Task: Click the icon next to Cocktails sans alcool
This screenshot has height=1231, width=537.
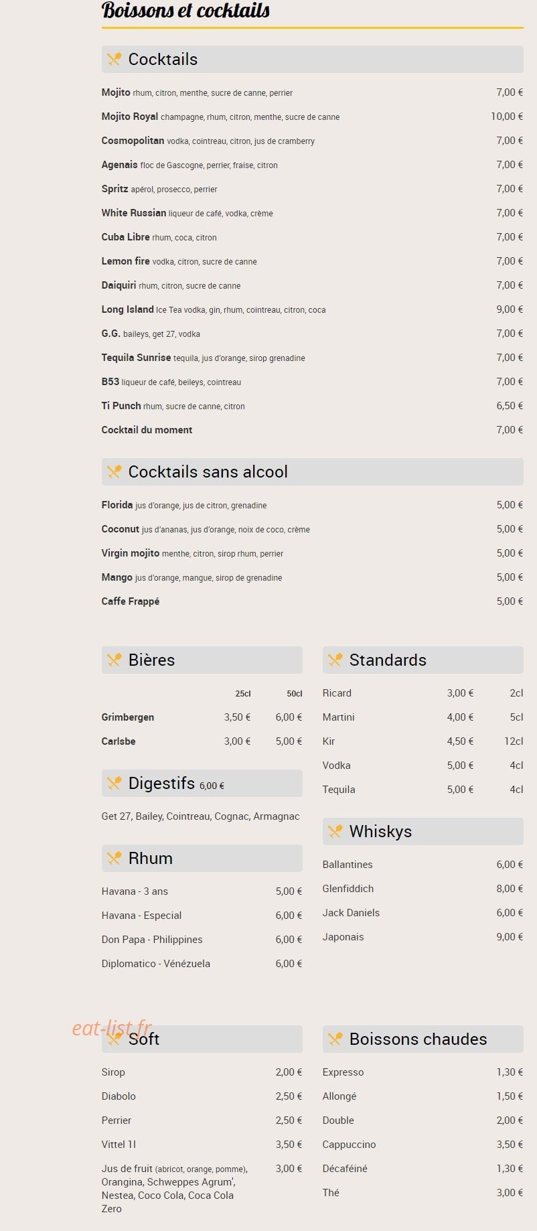Action: coord(114,472)
